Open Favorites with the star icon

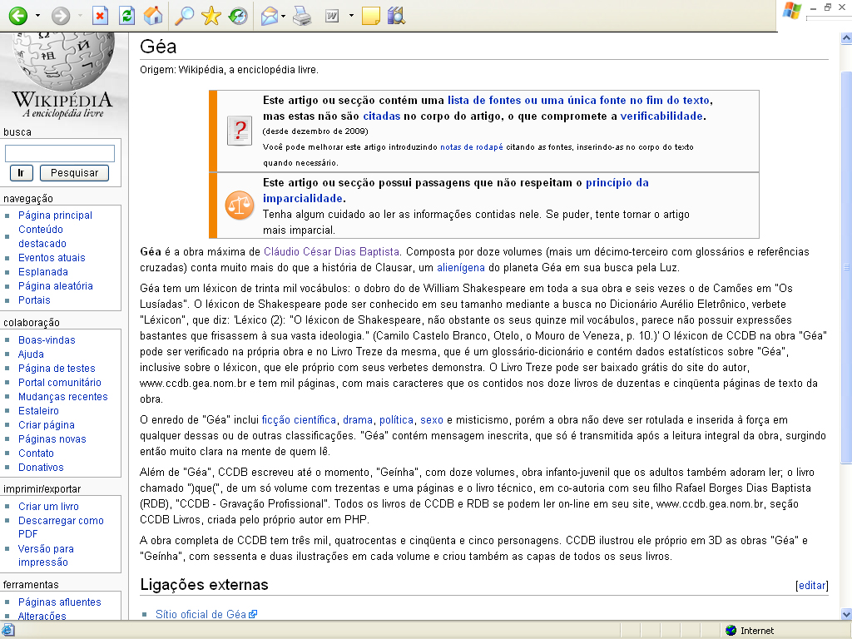(211, 16)
